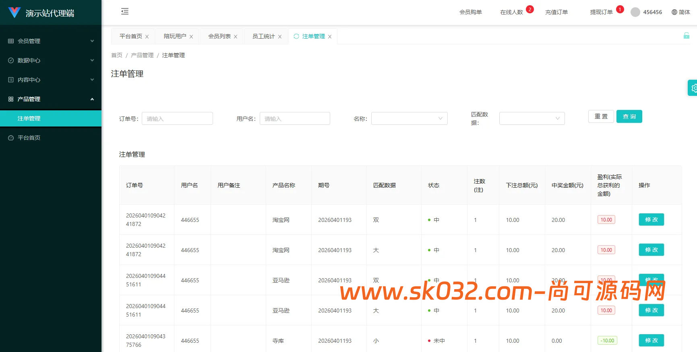This screenshot has width=697, height=352.
Task: Close the 会员列表 tab
Action: pyautogui.click(x=236, y=37)
